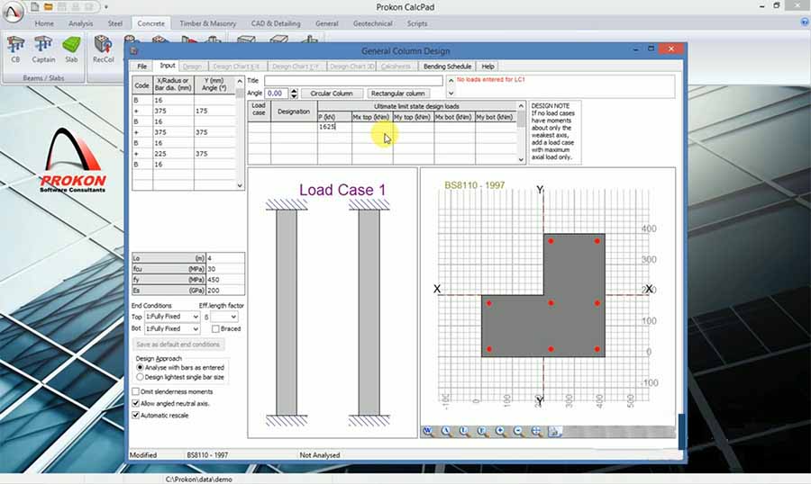811x484 pixels.
Task: Click the General Column Design window icon
Action: click(134, 50)
